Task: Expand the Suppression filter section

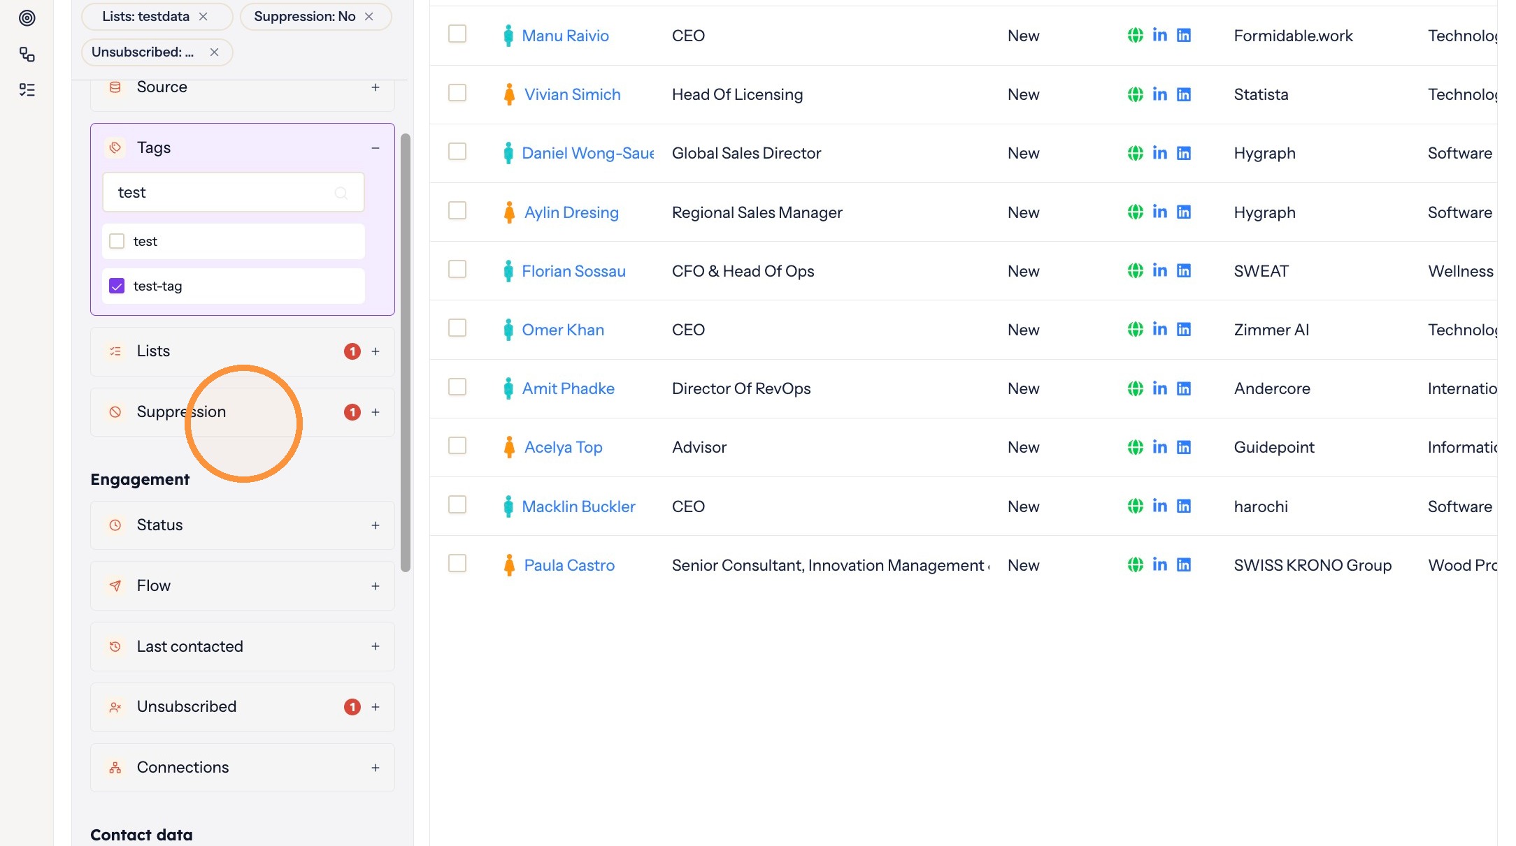Action: (376, 412)
